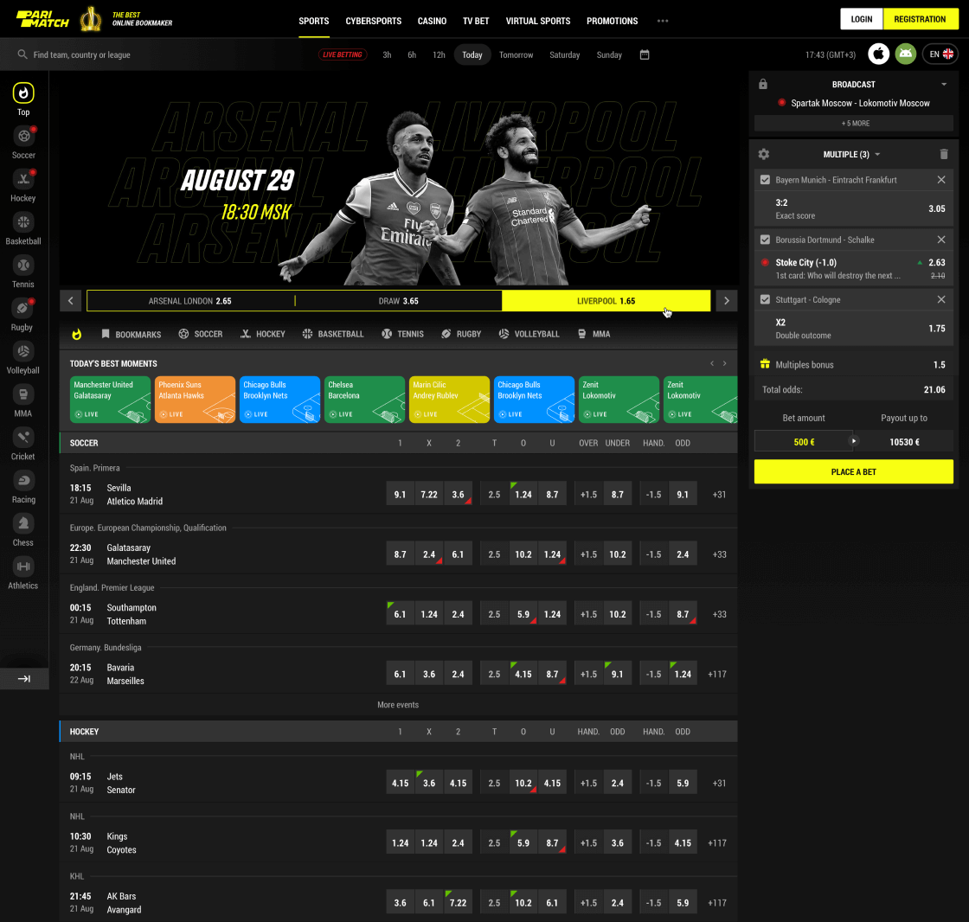Click the broadcast lock icon
This screenshot has width=969, height=922.
[762, 84]
